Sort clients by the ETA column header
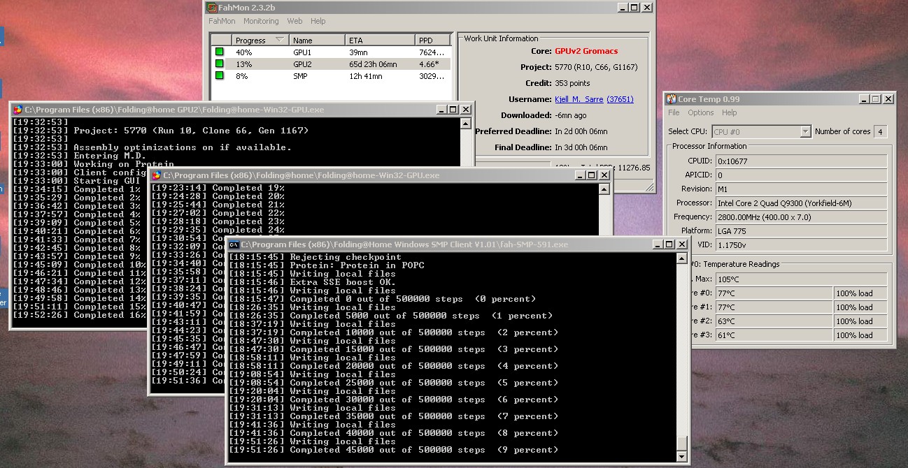The image size is (908, 468). (x=380, y=41)
